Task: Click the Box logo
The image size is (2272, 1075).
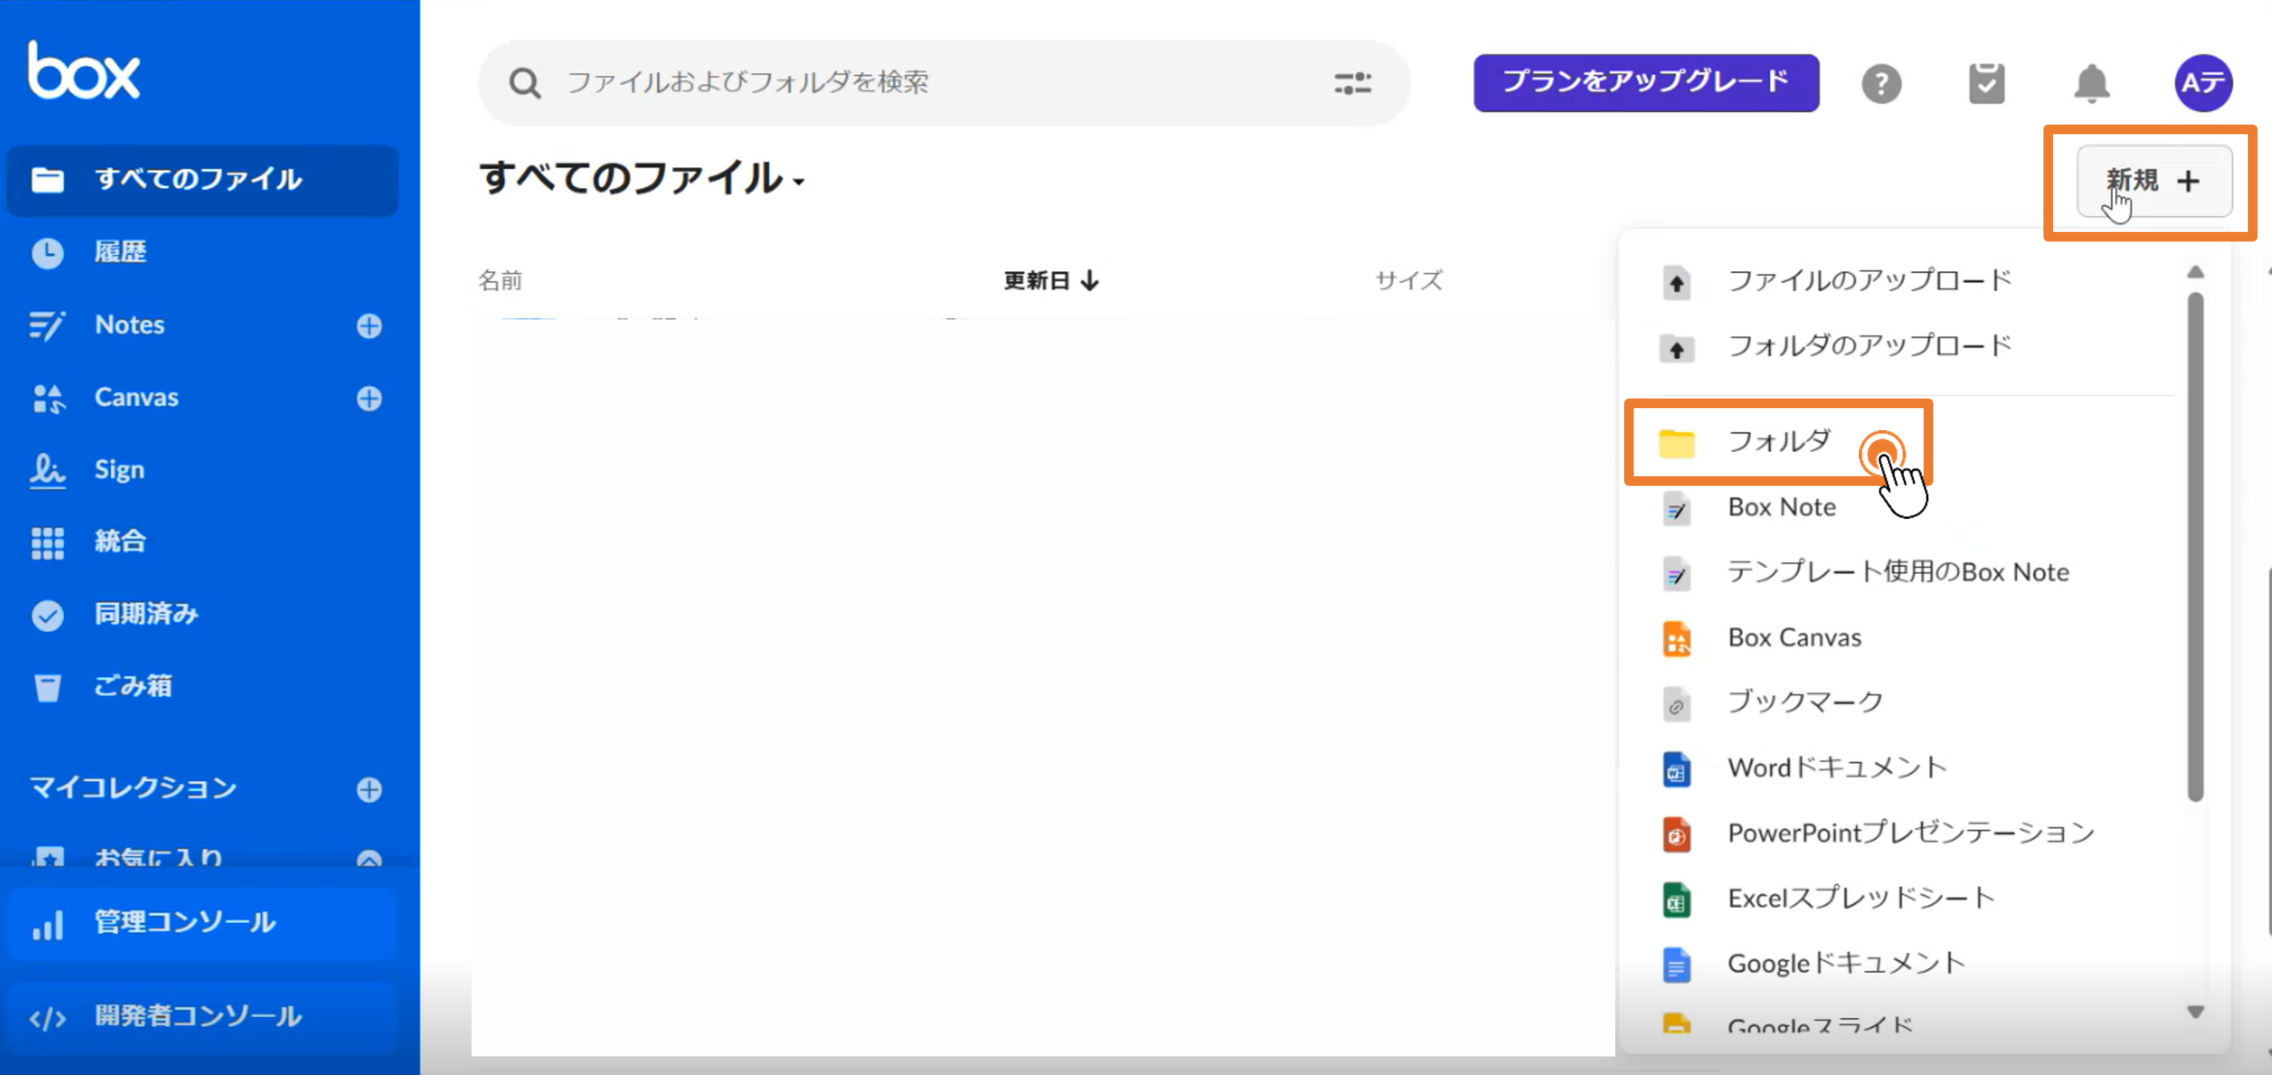Action: pos(84,70)
